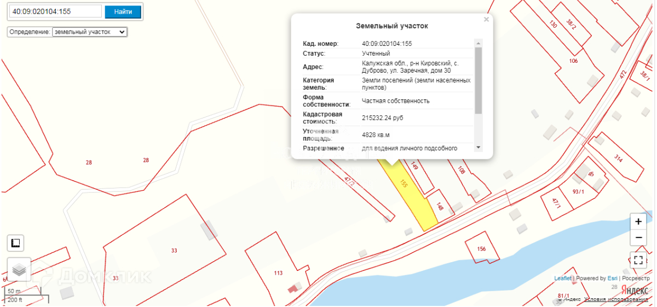
Task: Focus the cadastral number search field
Action: tap(56, 11)
